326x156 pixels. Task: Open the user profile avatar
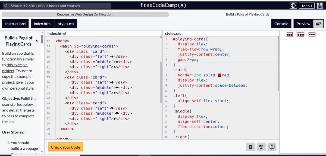[319, 6]
